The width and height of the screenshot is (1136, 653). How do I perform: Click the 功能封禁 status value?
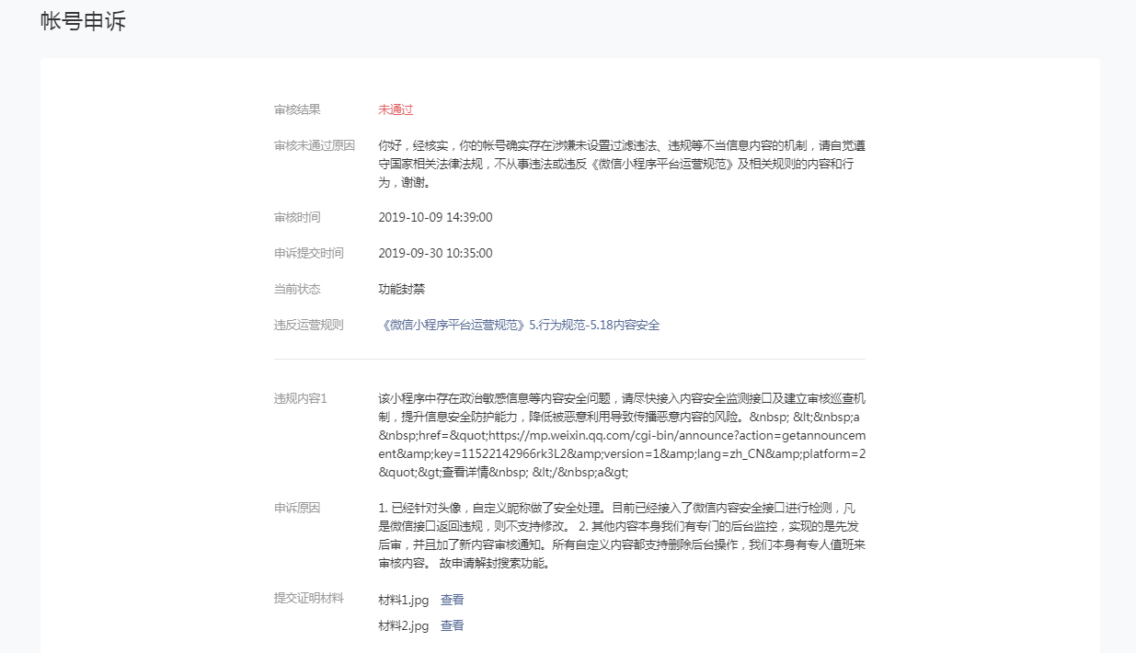[x=402, y=289]
